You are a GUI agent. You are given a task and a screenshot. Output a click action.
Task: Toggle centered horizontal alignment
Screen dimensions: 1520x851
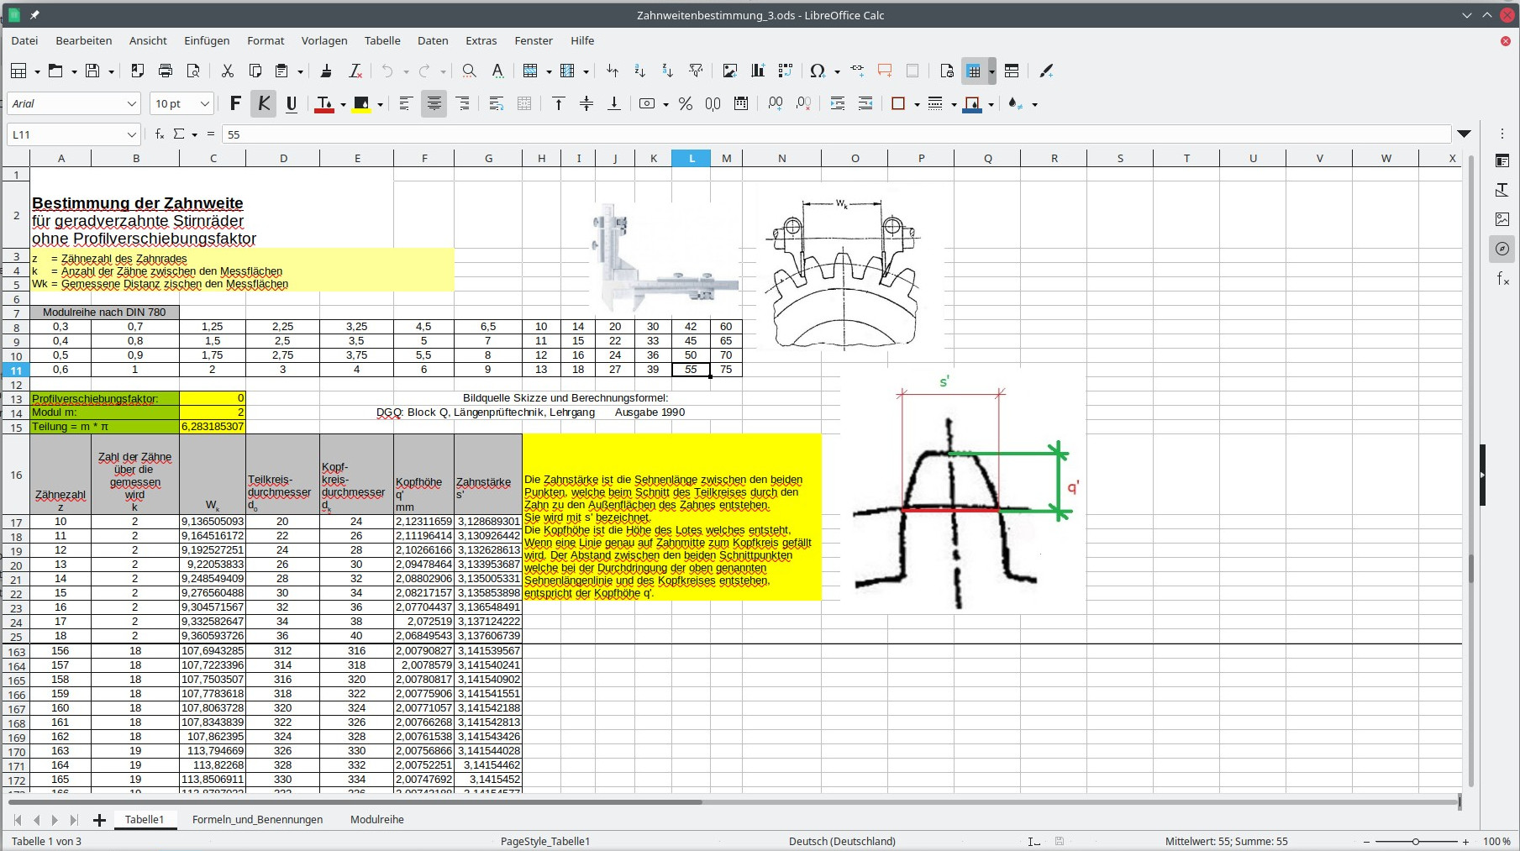pyautogui.click(x=434, y=104)
